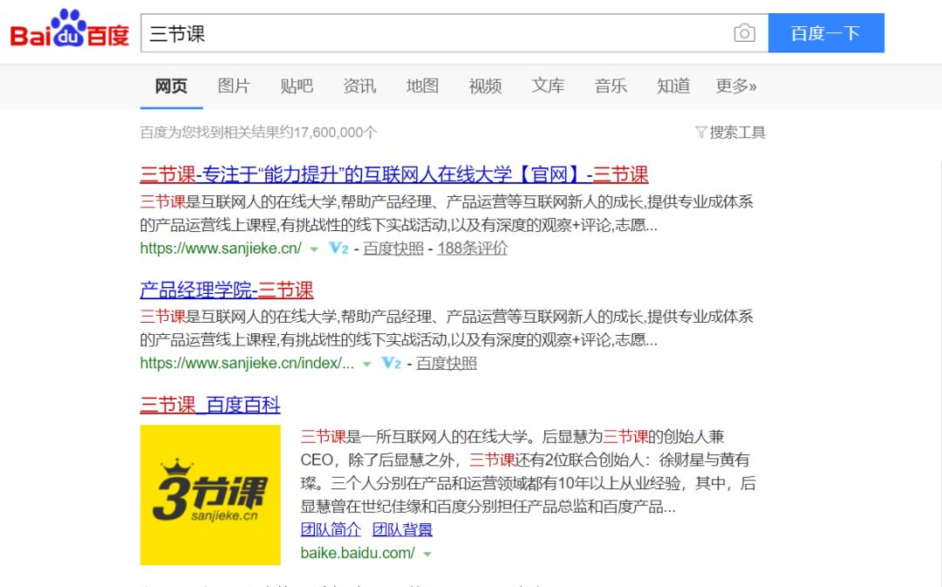
Task: Open the 地图 tab
Action: [x=422, y=86]
